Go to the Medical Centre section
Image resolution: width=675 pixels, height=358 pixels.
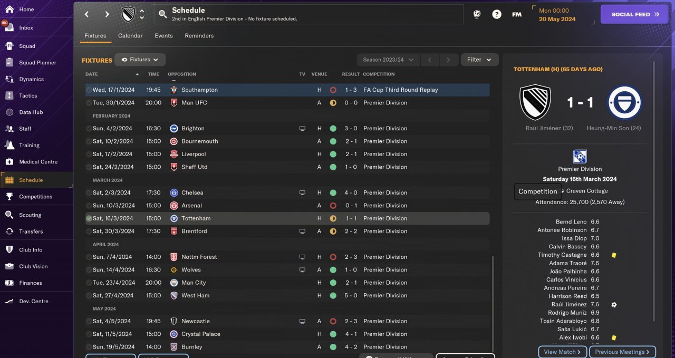point(38,162)
